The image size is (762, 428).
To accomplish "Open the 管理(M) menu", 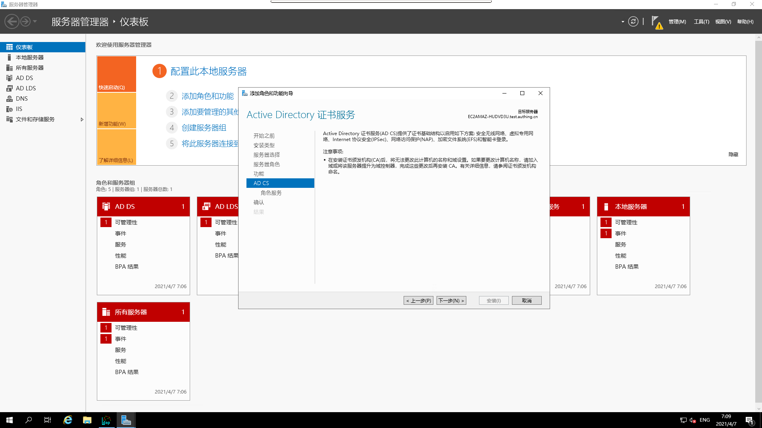I will click(677, 22).
